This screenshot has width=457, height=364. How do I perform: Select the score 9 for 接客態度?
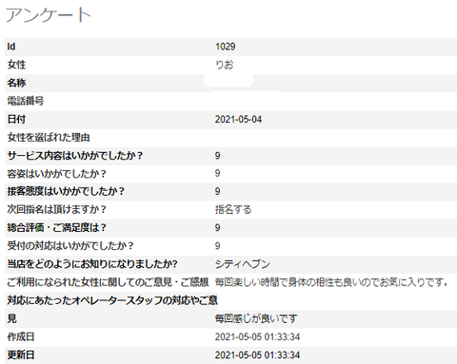[217, 191]
